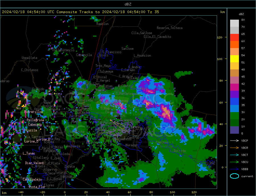
Task: Click the 'Mirador' map label
Action: pyautogui.click(x=131, y=145)
